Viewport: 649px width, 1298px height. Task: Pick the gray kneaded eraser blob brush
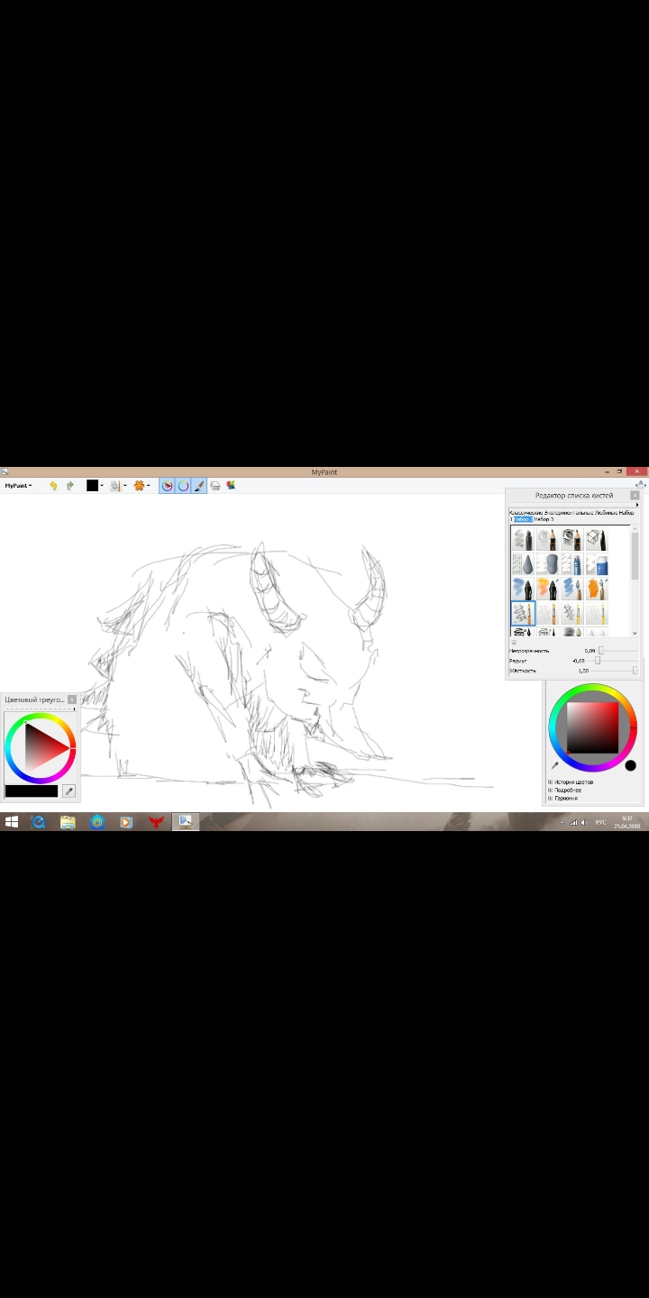[548, 564]
